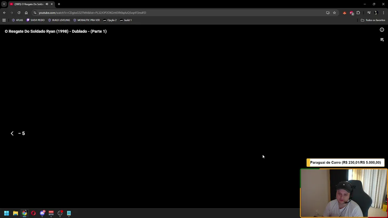Screen dimensions: 388x218
Task: Open the Windows Start menu
Action: click(x=6, y=213)
